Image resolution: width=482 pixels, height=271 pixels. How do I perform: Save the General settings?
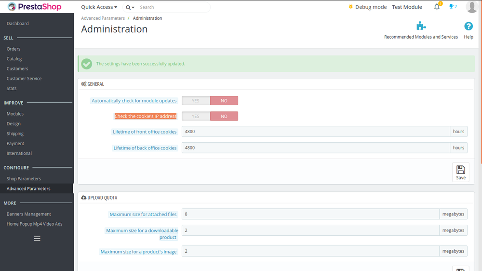461,172
